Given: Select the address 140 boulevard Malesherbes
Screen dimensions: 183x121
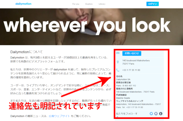Looking at the screenshot, I should coord(136,60).
